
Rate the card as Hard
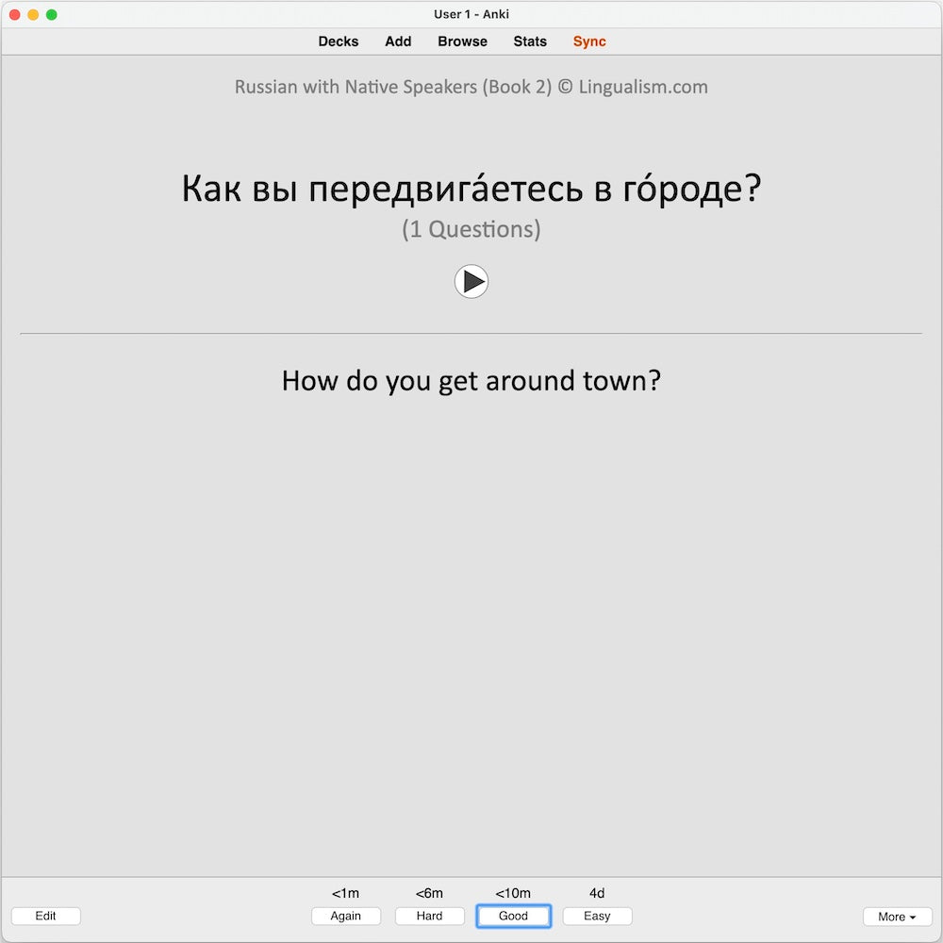click(429, 916)
